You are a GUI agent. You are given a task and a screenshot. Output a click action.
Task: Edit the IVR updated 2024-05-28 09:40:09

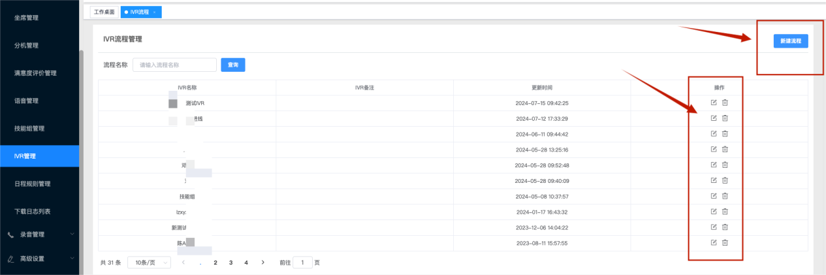tap(714, 180)
